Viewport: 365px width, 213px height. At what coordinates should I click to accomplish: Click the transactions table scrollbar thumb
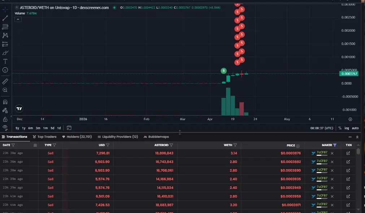(x=358, y=151)
